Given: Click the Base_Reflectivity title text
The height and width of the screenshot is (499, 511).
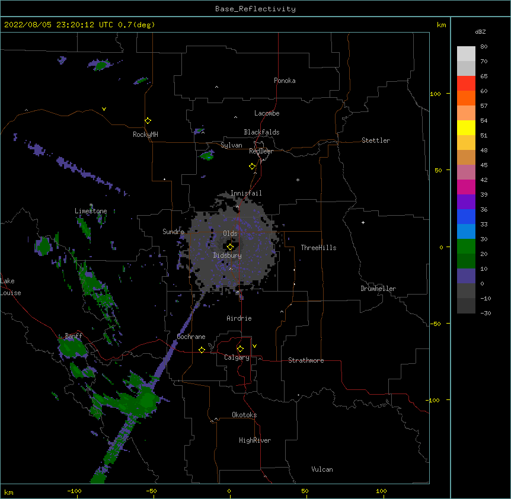Looking at the screenshot, I should coord(255,9).
